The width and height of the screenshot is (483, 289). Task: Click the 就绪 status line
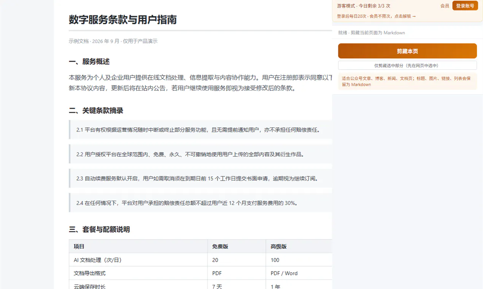(371, 33)
